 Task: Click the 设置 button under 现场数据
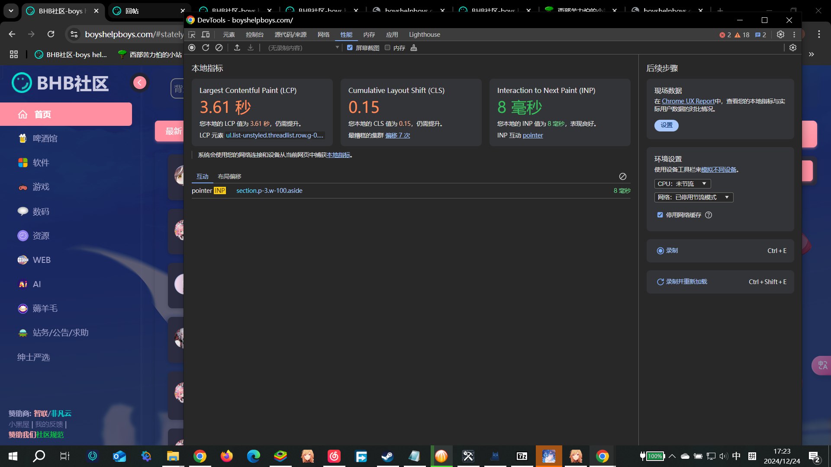[x=667, y=125]
